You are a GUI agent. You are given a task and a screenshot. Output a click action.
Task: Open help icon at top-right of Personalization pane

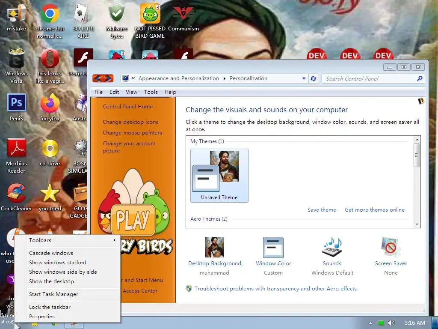tap(421, 101)
